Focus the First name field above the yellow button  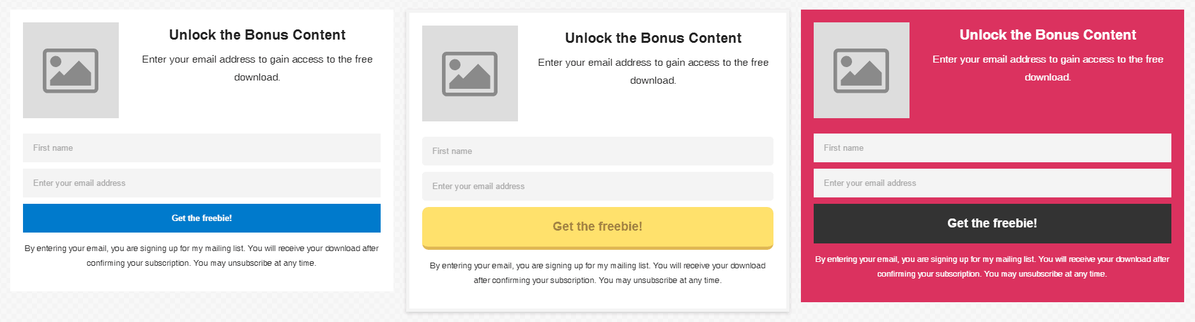pos(598,151)
